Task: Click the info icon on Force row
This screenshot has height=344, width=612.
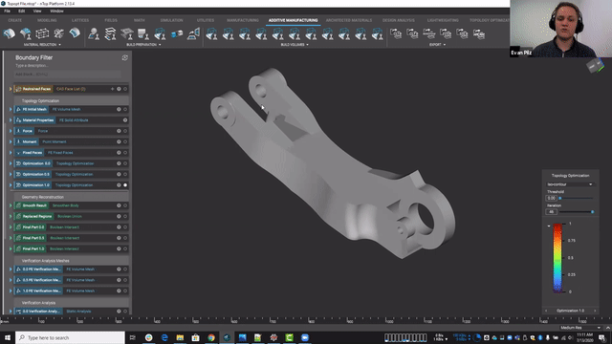Action: pos(119,131)
